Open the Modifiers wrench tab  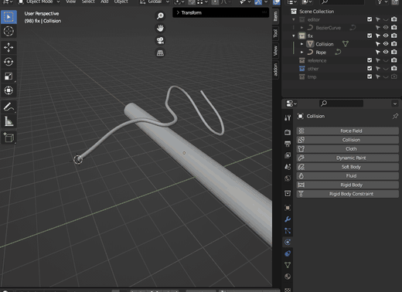288,219
